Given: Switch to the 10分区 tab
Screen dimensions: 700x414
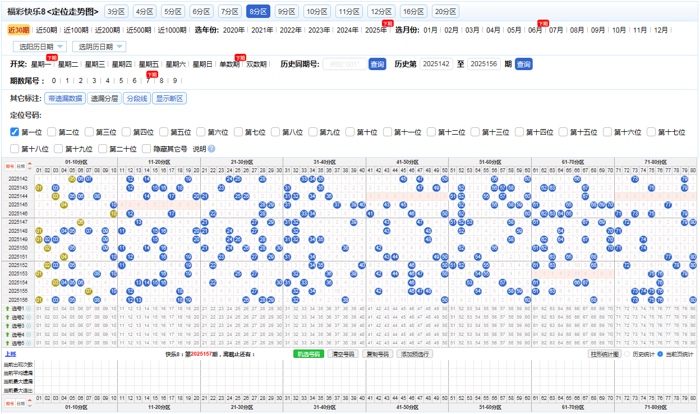Looking at the screenshot, I should (x=317, y=11).
